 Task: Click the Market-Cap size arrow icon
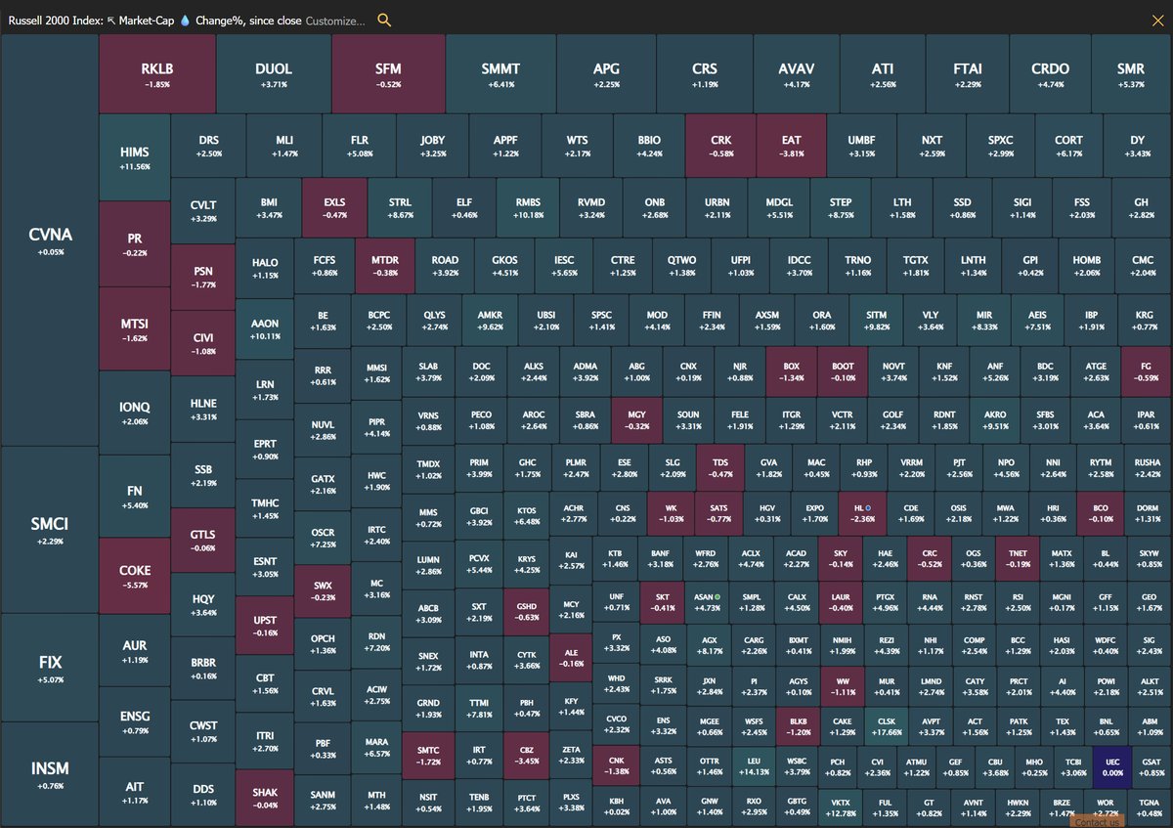[110, 20]
